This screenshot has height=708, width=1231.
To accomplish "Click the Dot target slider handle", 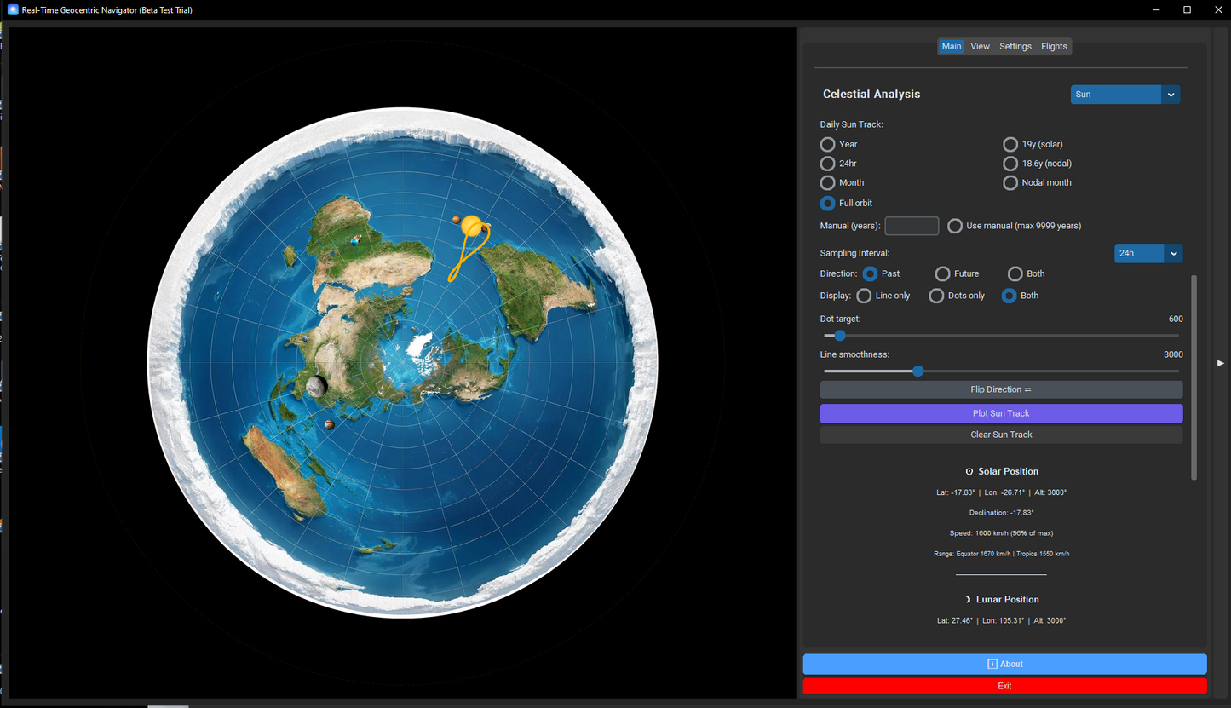I will point(839,336).
